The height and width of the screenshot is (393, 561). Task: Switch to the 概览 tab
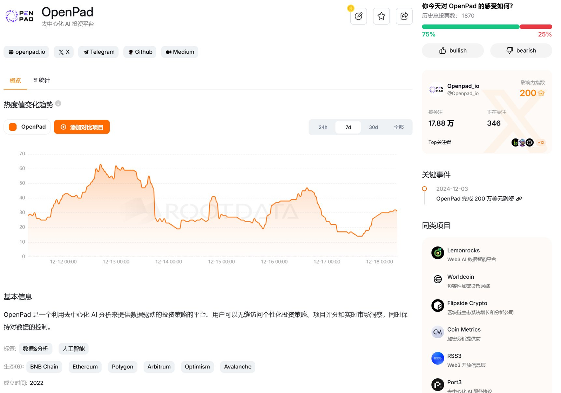tap(15, 81)
